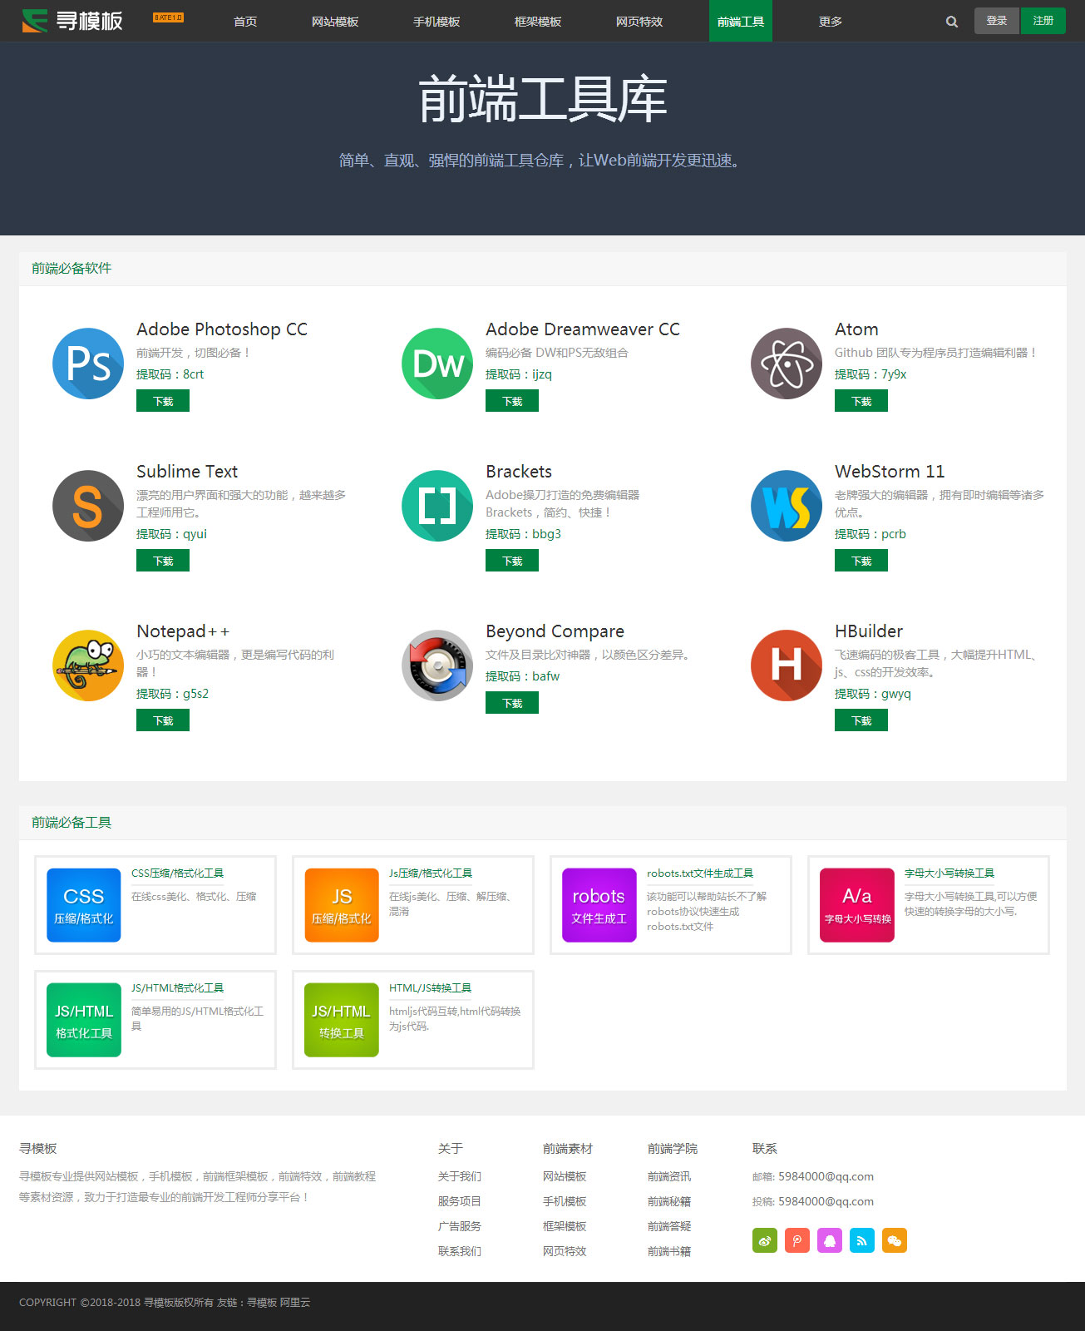Open the JS/HTML 转换工具 lime tile
Image resolution: width=1085 pixels, height=1331 pixels.
[x=342, y=1020]
